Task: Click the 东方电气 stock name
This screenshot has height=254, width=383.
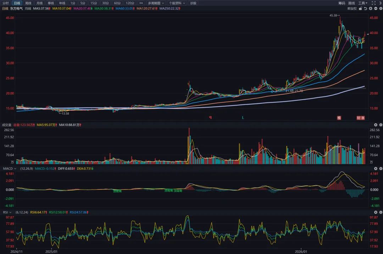Action: coord(16,9)
